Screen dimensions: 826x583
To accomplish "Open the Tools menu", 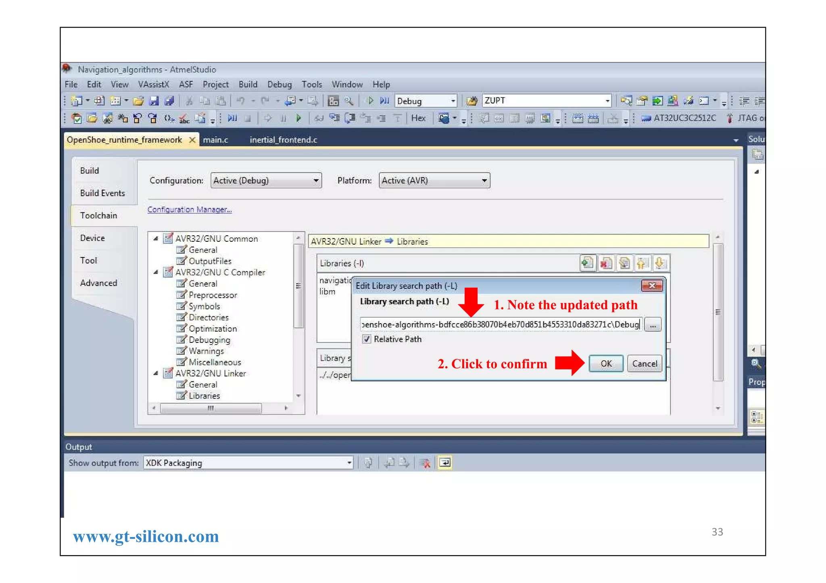I will click(x=312, y=84).
